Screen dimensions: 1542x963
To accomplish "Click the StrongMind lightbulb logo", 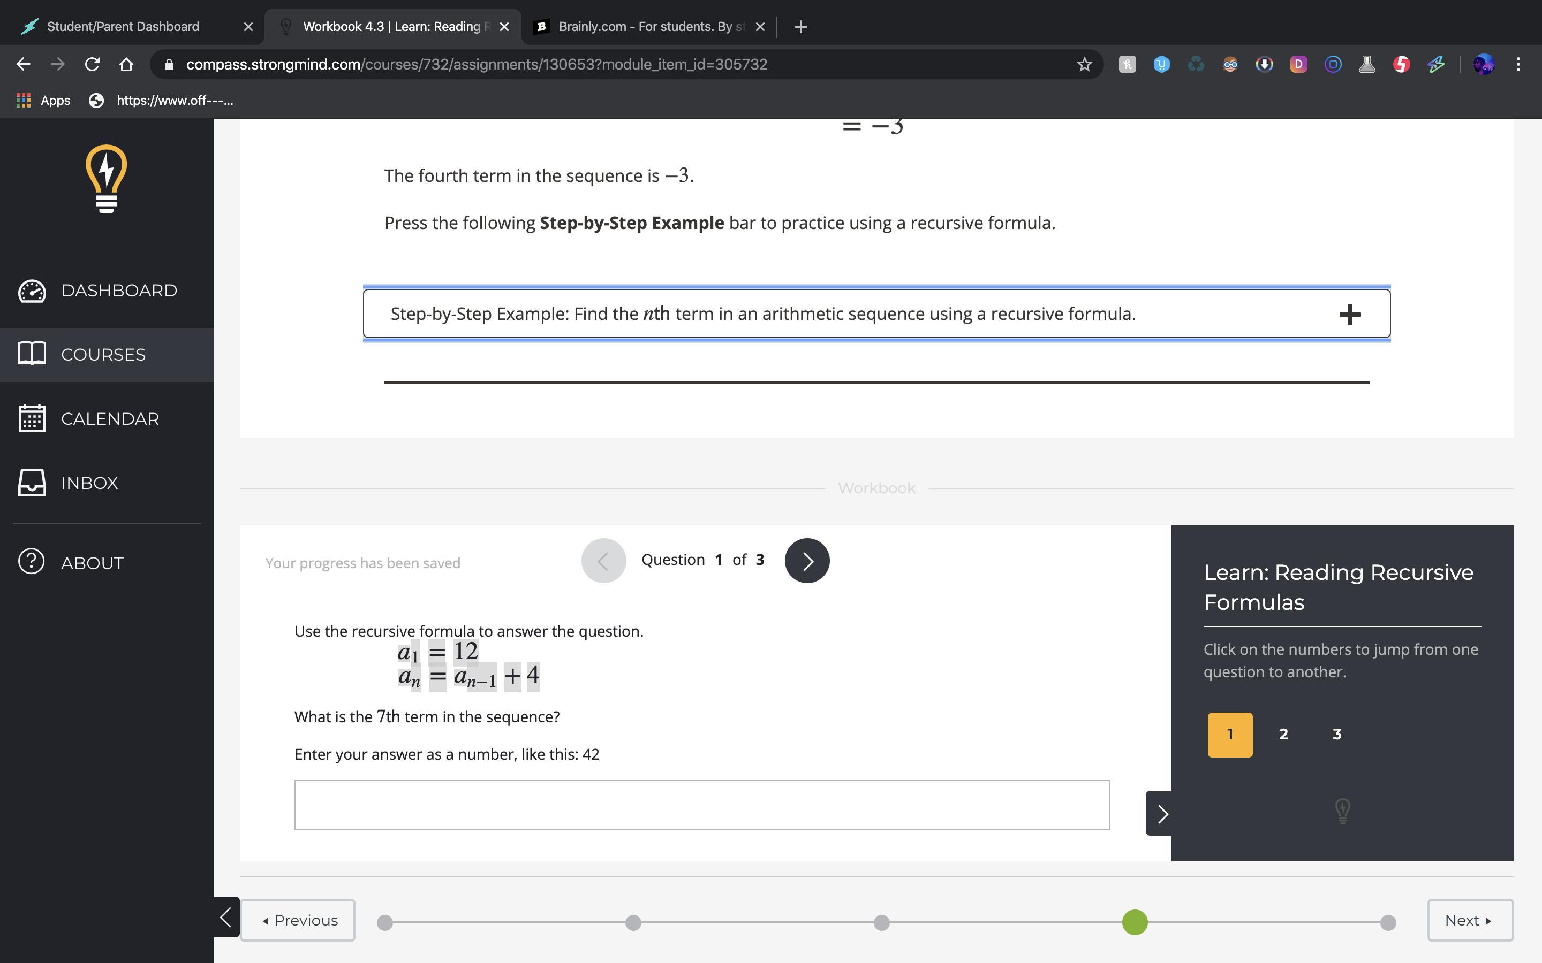I will (x=107, y=178).
